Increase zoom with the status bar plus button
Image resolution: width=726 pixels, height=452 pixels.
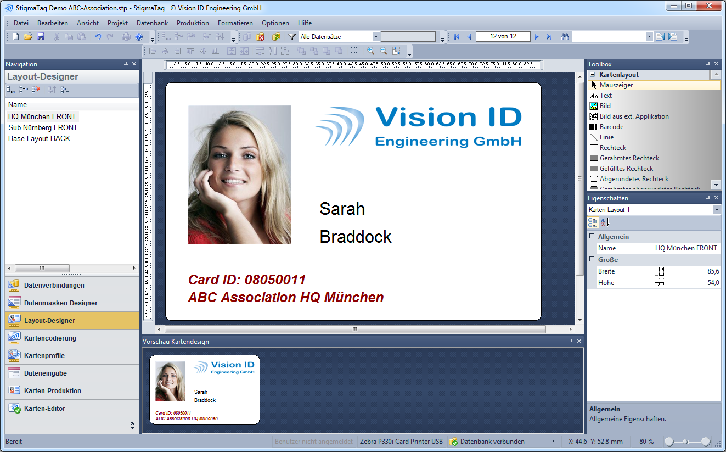[x=706, y=442]
